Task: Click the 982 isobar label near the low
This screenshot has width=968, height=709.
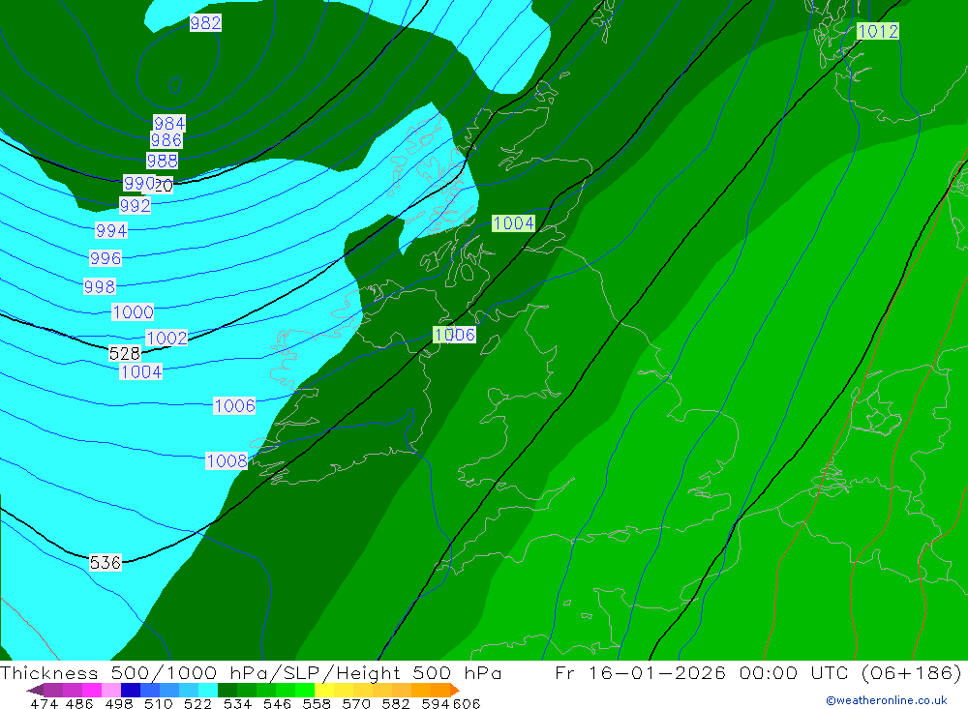Action: click(x=205, y=23)
